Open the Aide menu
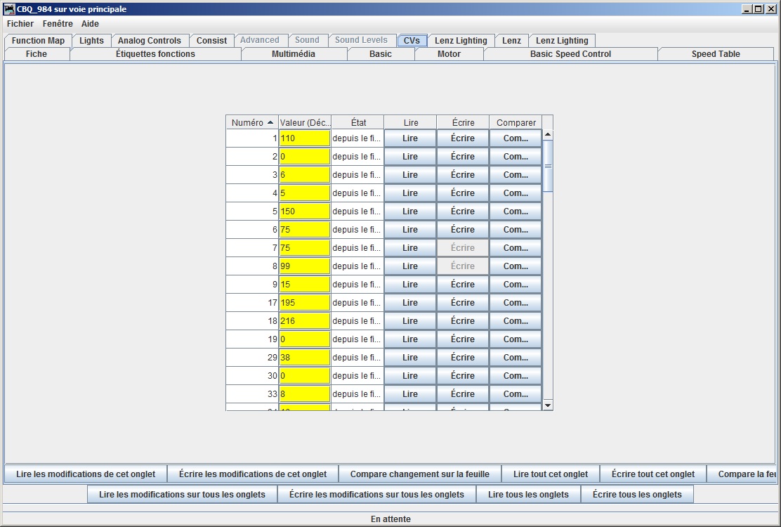 click(x=90, y=23)
